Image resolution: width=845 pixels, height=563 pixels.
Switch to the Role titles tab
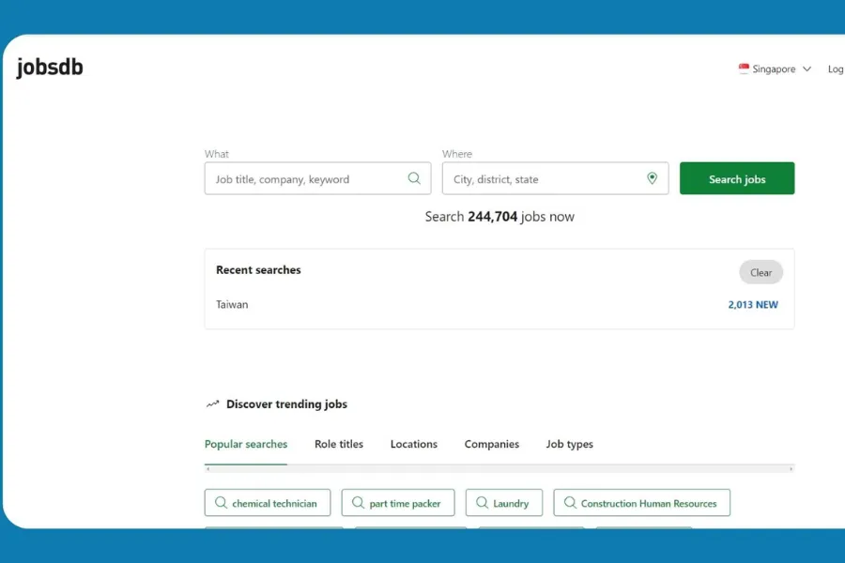pos(339,444)
